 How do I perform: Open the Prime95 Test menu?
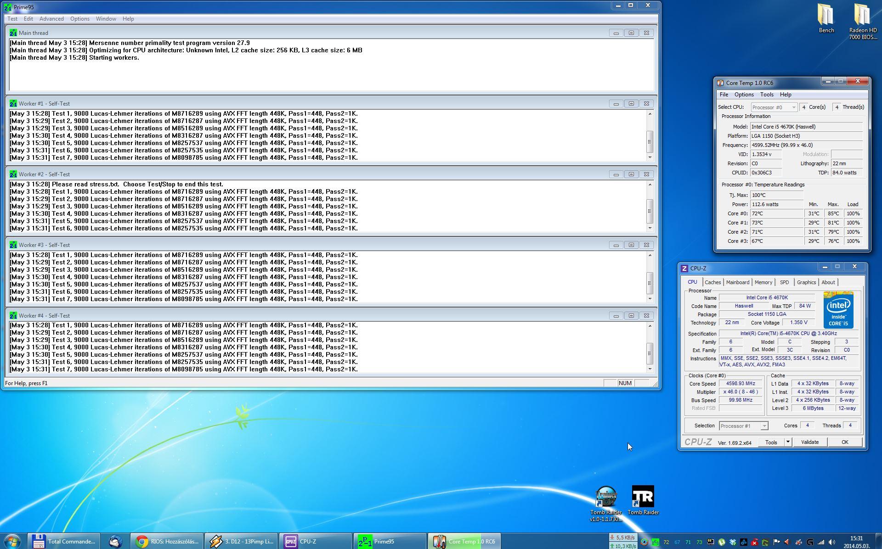tap(12, 19)
